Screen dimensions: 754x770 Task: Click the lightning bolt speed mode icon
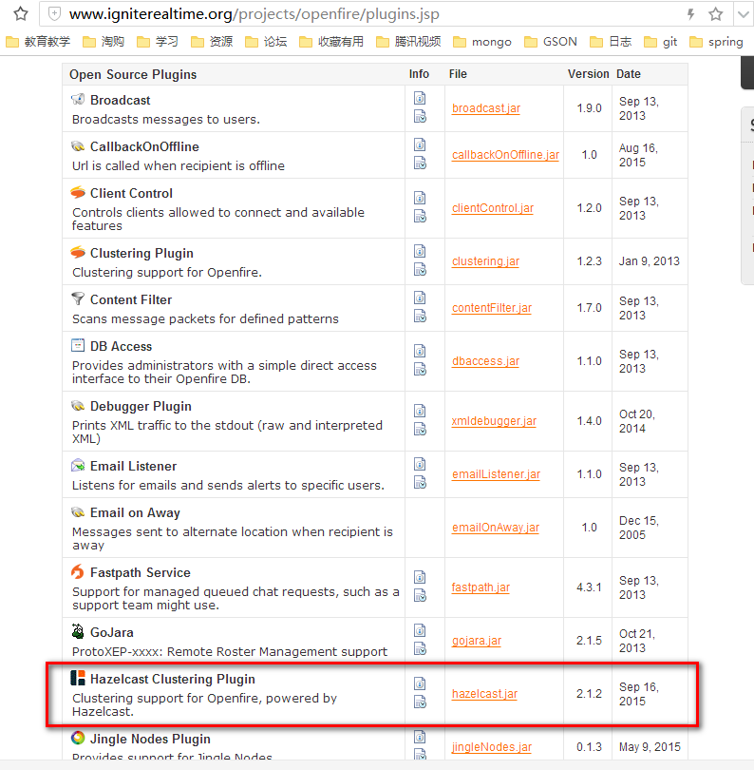point(690,14)
